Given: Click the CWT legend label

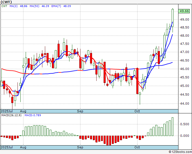Looking at the screenshot, I should pos(4,6).
